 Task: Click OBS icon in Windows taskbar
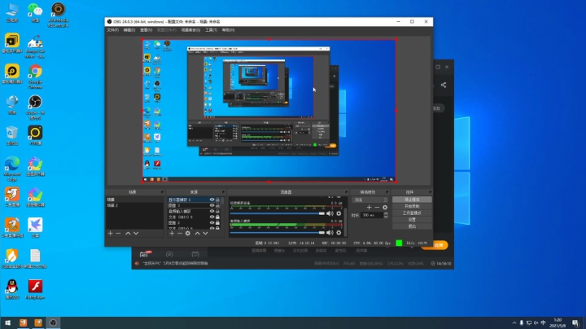coord(53,322)
